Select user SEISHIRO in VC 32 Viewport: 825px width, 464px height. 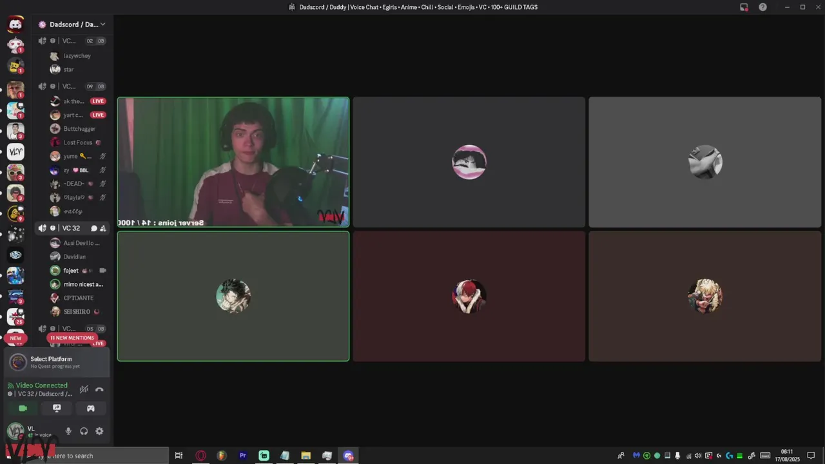coord(77,311)
